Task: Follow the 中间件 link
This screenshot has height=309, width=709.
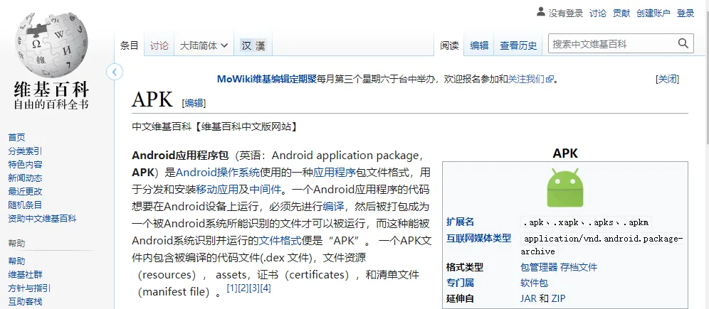Action: pyautogui.click(x=265, y=189)
